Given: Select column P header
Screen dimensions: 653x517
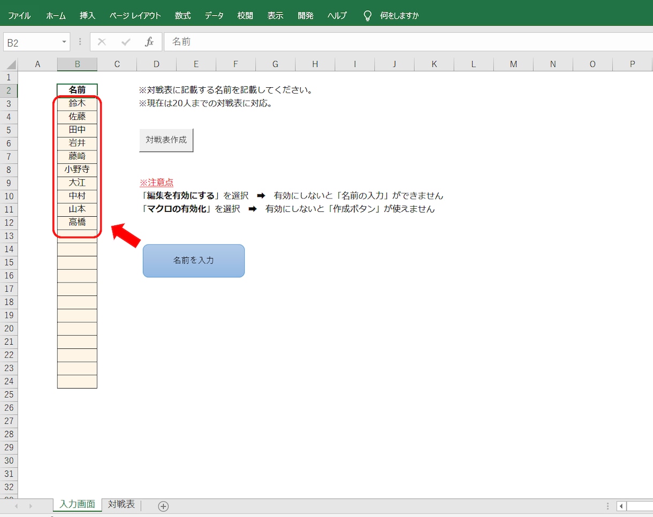Looking at the screenshot, I should click(x=633, y=64).
